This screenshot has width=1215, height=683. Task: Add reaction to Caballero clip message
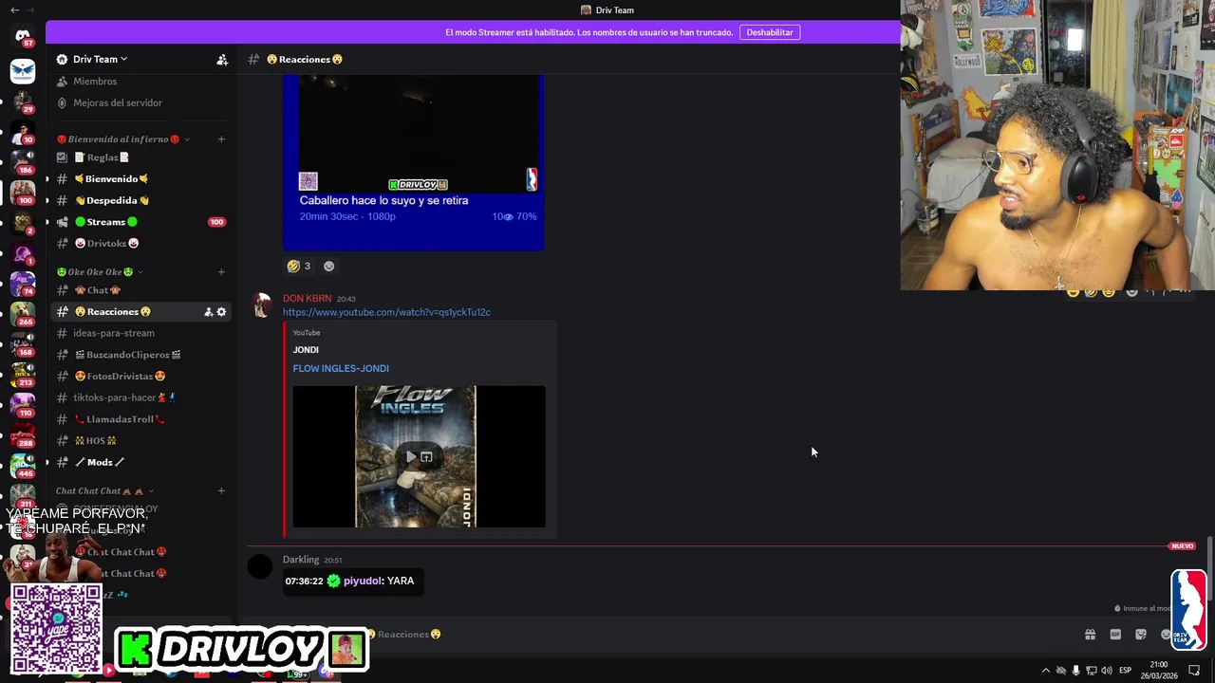[328, 267]
